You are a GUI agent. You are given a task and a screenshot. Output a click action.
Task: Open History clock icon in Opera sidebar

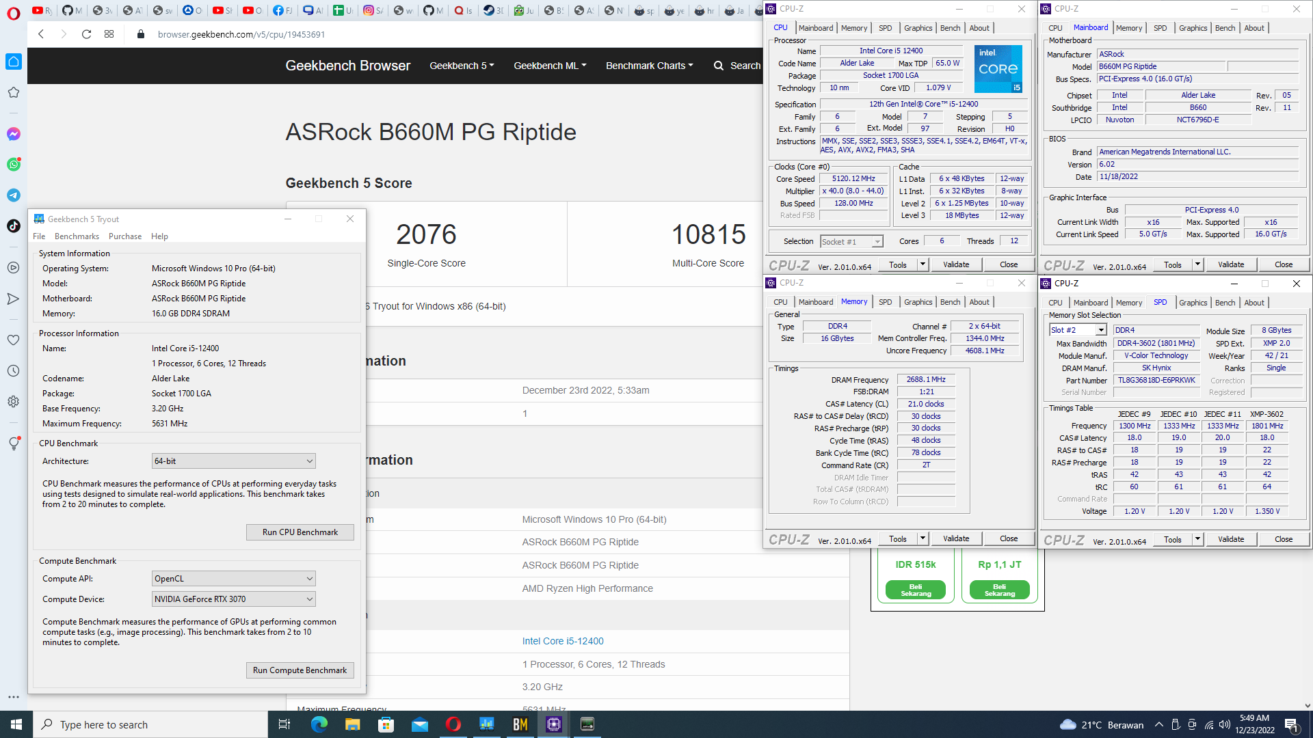click(14, 371)
